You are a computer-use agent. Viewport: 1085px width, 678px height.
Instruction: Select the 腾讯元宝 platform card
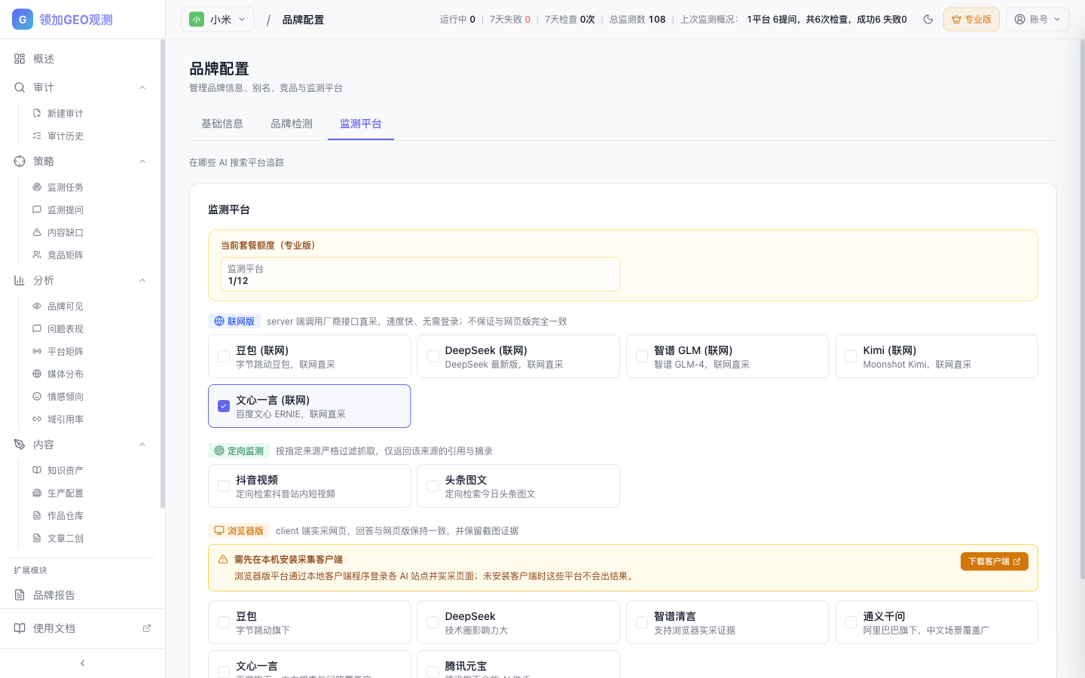pyautogui.click(x=518, y=664)
